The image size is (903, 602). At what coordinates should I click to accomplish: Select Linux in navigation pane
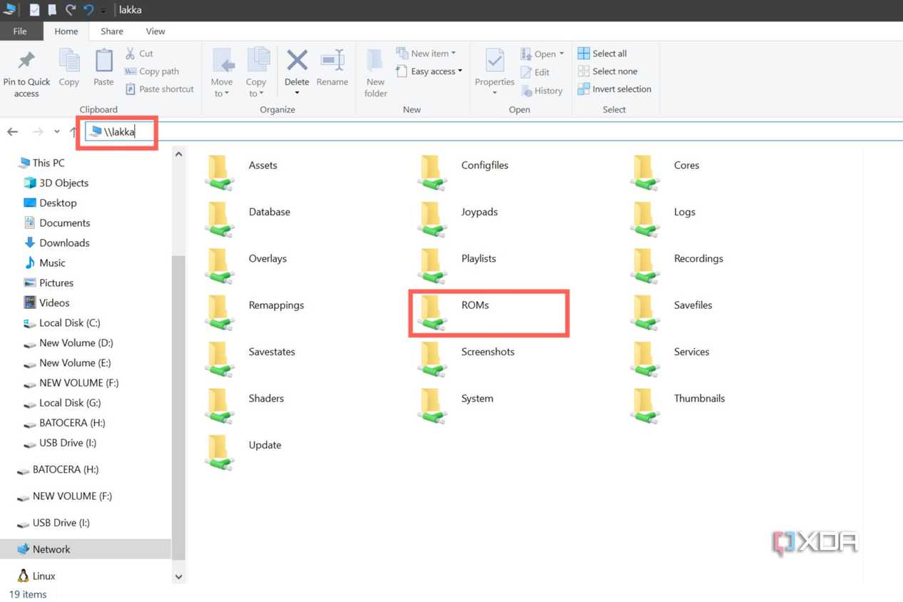pos(36,576)
